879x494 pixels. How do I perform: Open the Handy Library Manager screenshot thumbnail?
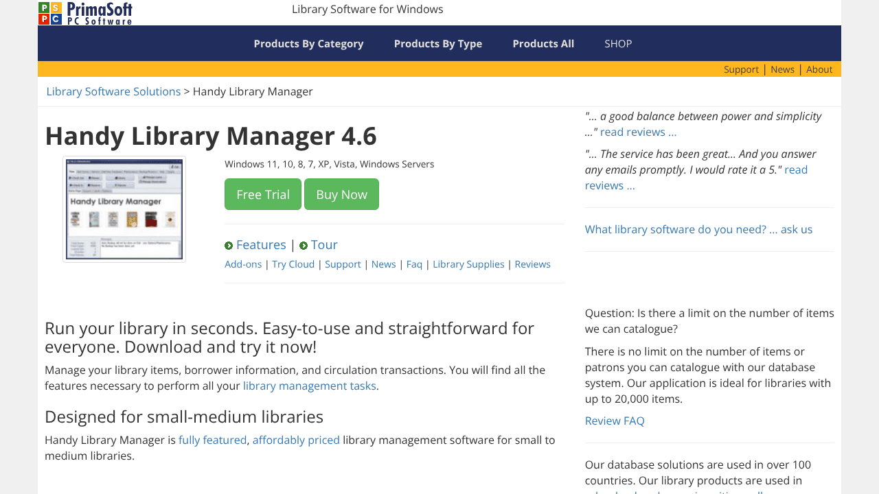click(x=124, y=209)
